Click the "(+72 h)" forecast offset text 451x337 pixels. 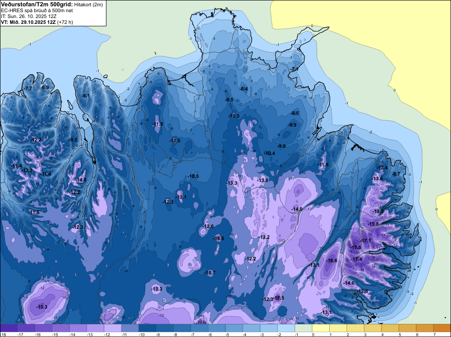[65, 22]
